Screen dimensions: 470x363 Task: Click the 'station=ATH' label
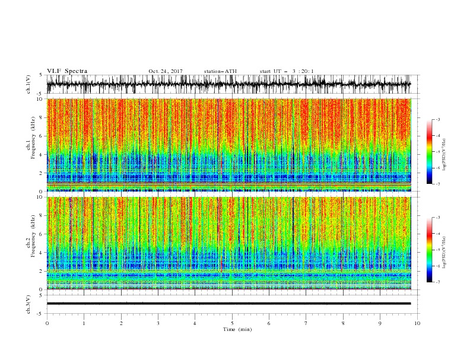[x=220, y=71]
